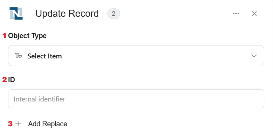Click the text type icon in Object Type field
This screenshot has height=134, width=273.
(19, 56)
